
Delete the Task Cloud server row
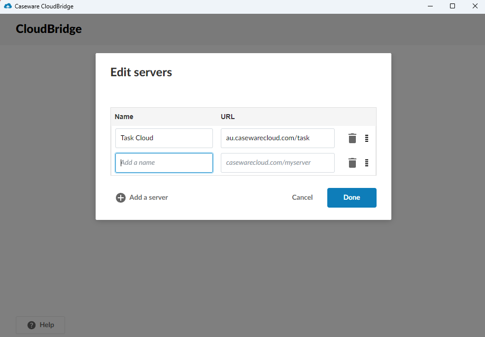352,138
